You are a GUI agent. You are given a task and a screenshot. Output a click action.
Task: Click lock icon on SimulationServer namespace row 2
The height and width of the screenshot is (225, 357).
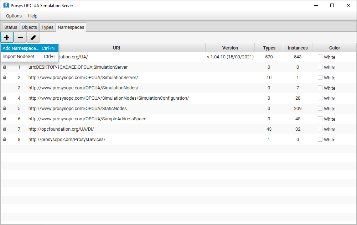coord(5,77)
